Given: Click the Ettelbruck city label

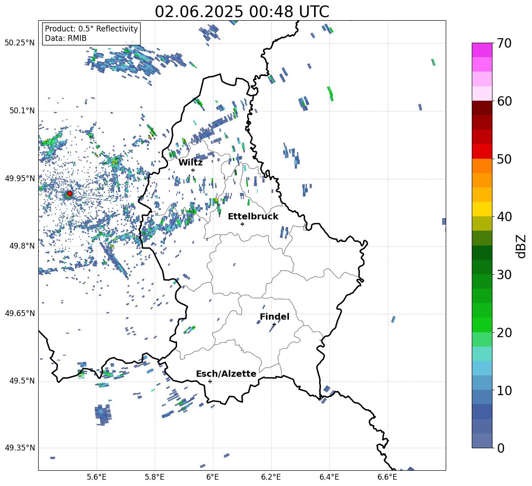Looking at the screenshot, I should coord(253,217).
